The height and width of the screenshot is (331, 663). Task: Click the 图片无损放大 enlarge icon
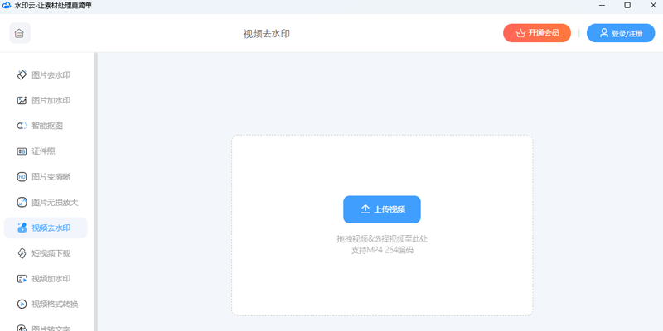tap(22, 202)
